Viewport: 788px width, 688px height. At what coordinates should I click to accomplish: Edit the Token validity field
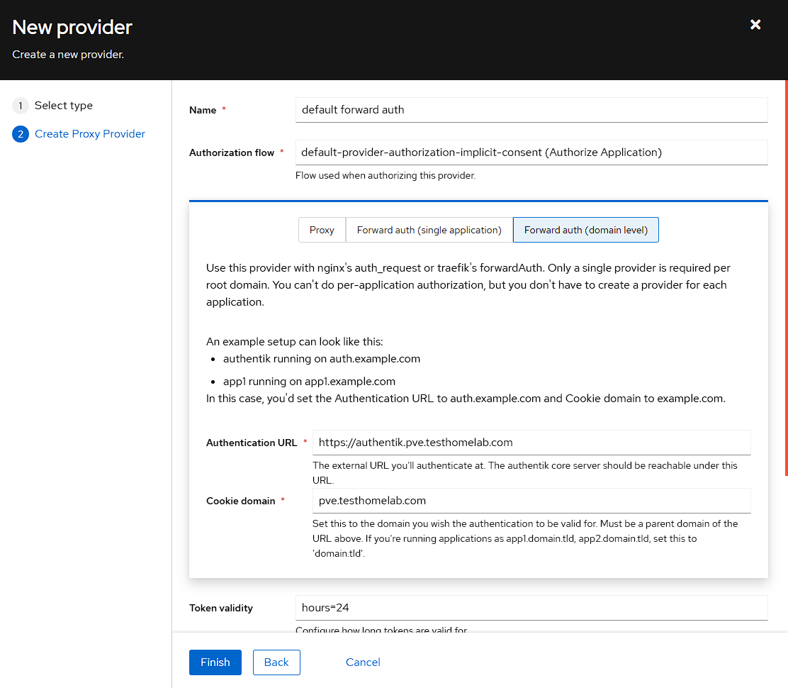coord(531,608)
